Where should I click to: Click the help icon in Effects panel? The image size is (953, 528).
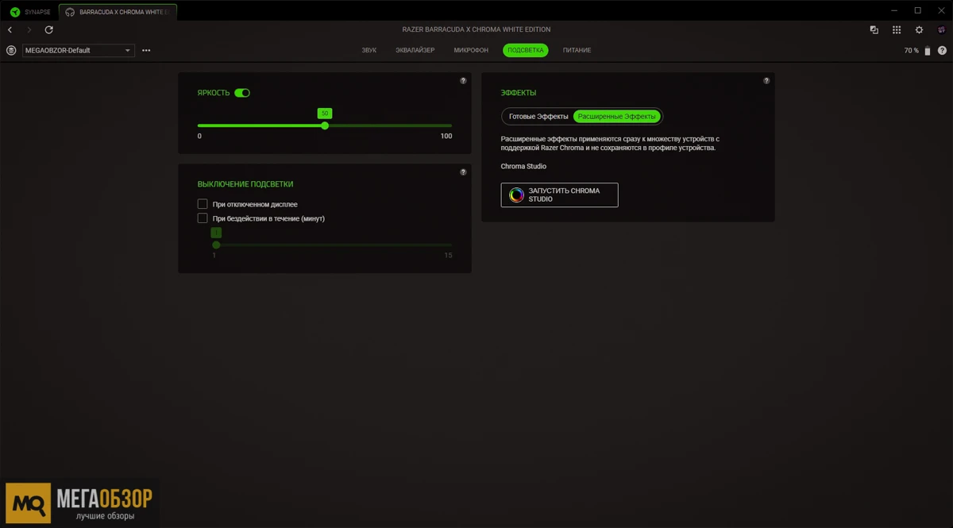click(x=766, y=81)
